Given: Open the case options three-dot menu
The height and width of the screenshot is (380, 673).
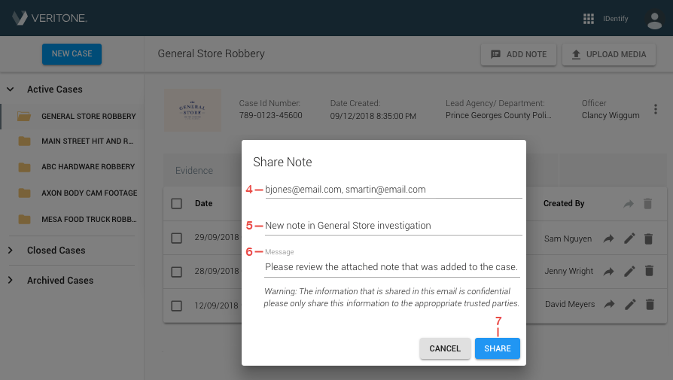Looking at the screenshot, I should (x=656, y=109).
